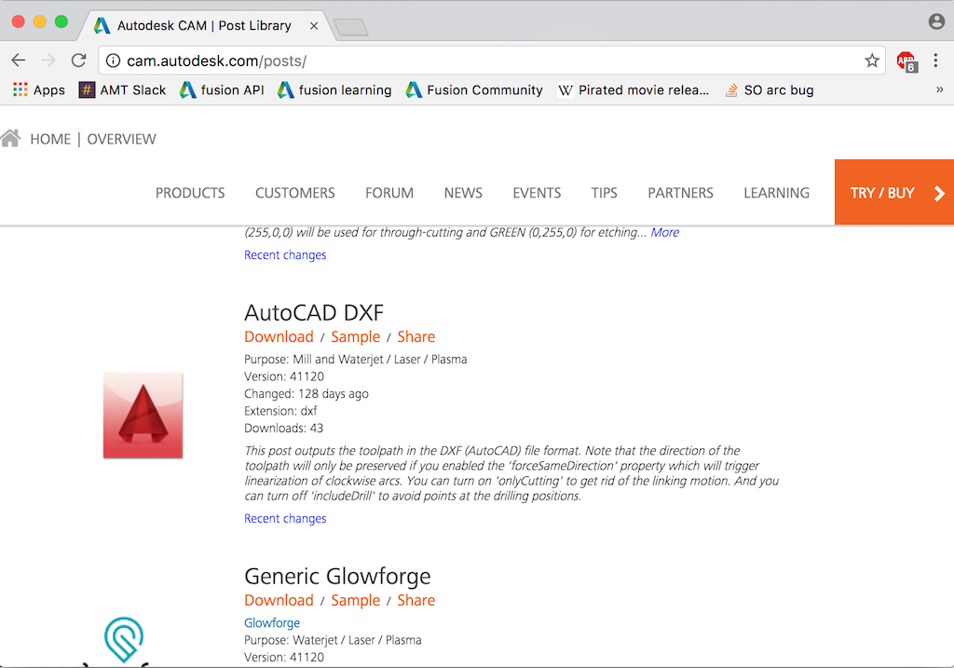Viewport: 954px width, 668px height.
Task: Go to the HOME link
Action: (x=50, y=140)
